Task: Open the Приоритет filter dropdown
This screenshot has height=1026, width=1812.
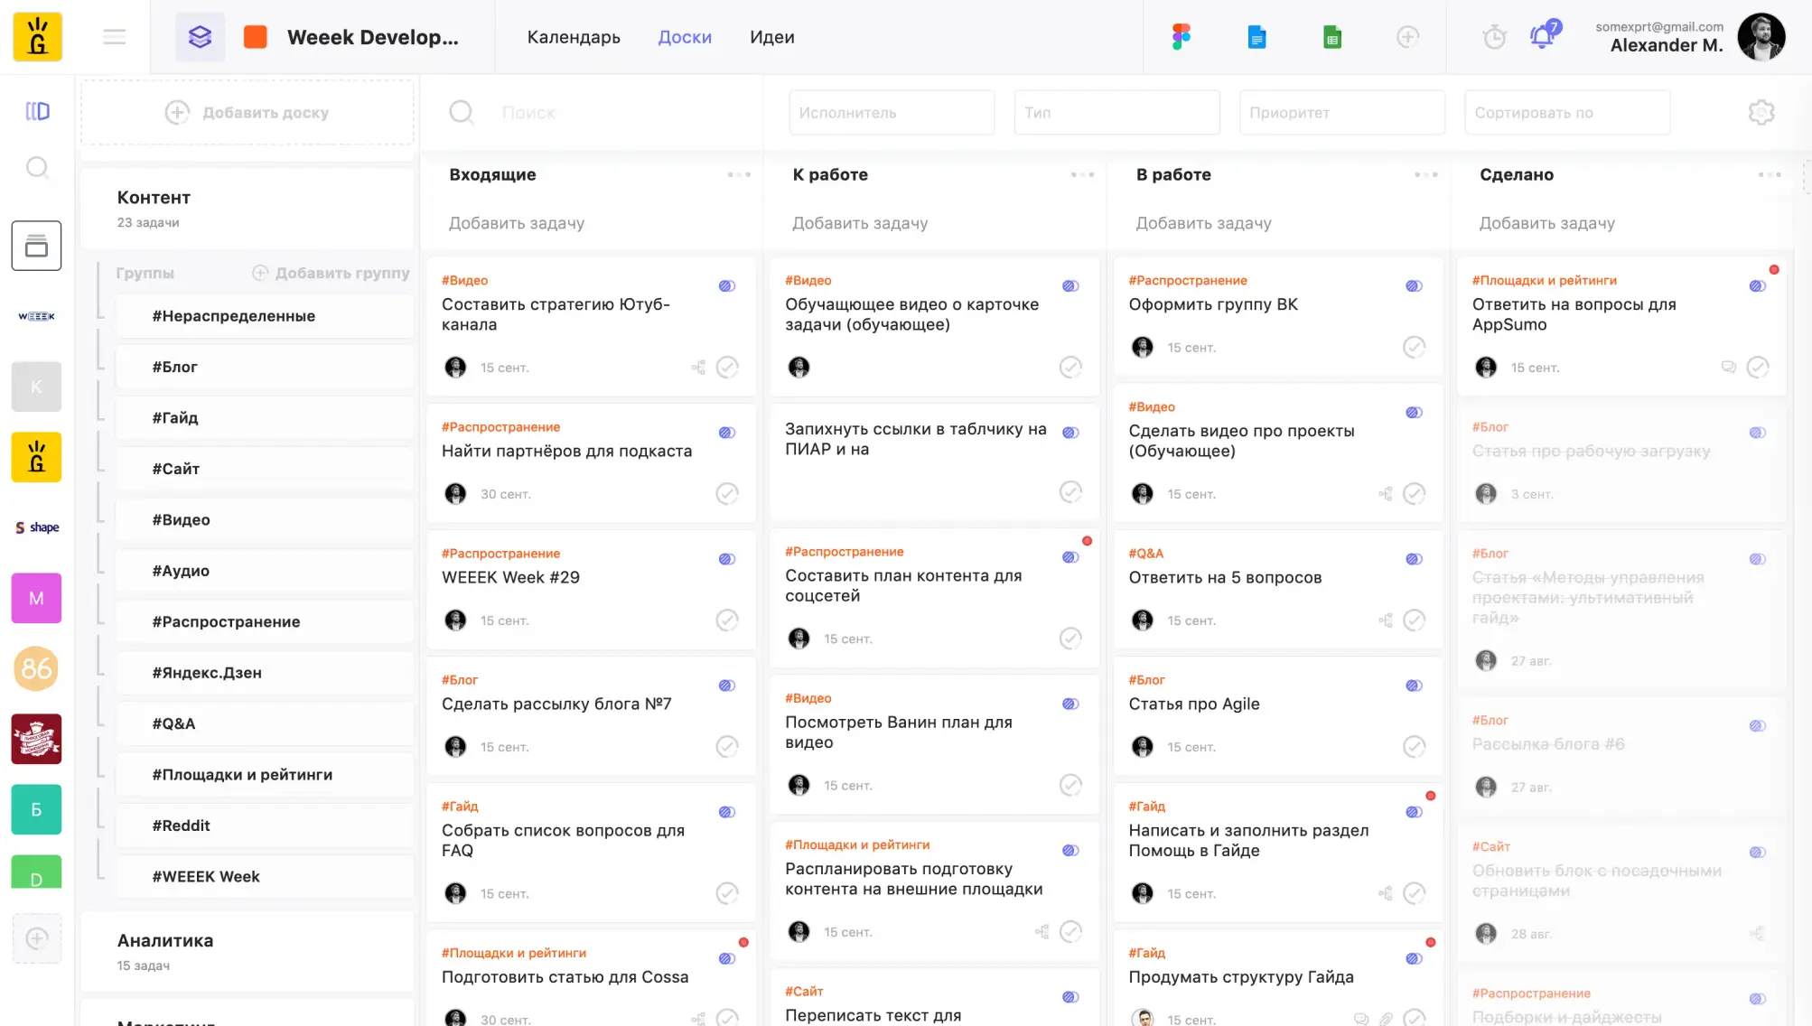Action: pos(1341,113)
